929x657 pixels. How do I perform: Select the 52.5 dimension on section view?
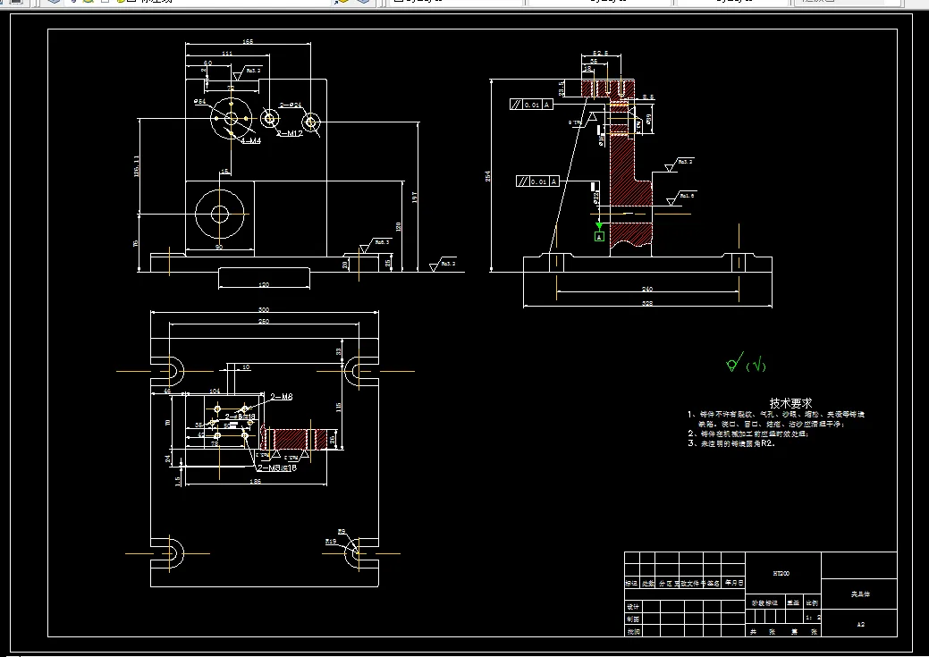pyautogui.click(x=600, y=54)
